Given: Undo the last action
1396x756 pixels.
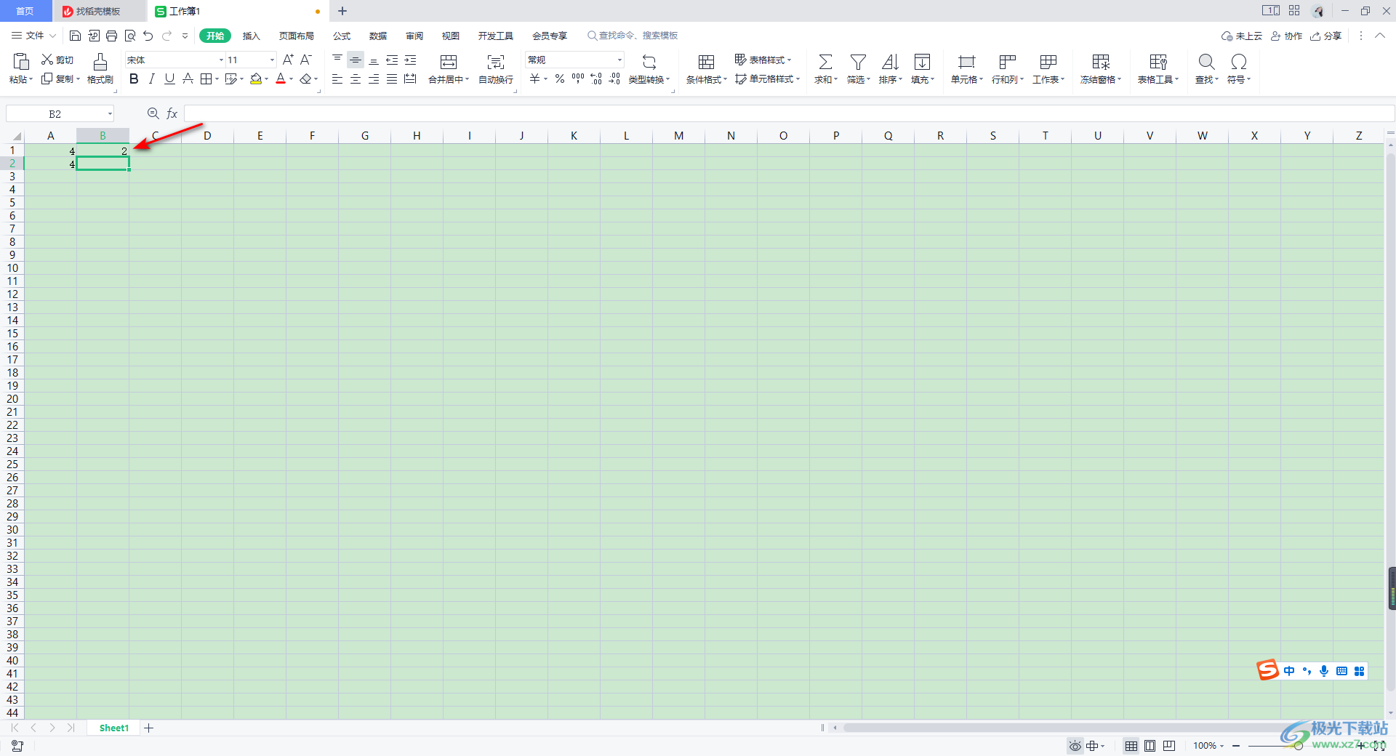Looking at the screenshot, I should [x=148, y=36].
